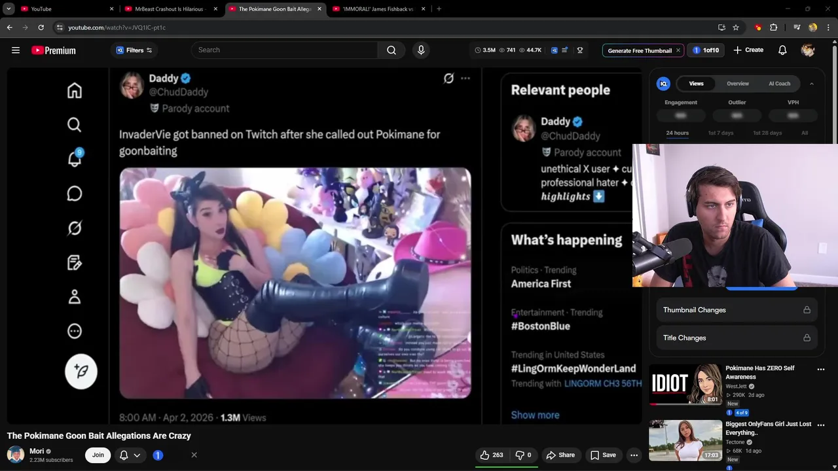Click the vidIQ trophy icon
The image size is (838, 471).
point(580,50)
